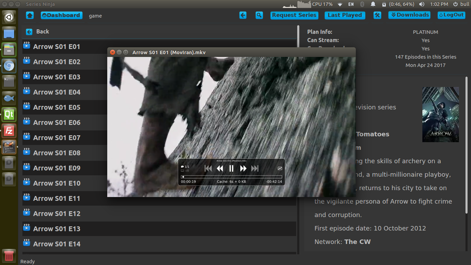Image resolution: width=471 pixels, height=265 pixels.
Task: Open the clock showing 1:02 PM
Action: coord(439,4)
